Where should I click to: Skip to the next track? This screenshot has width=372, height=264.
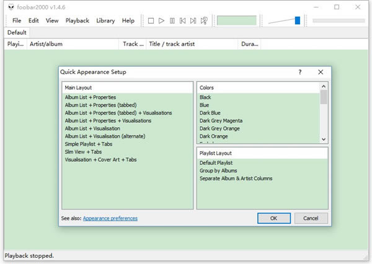pos(193,20)
